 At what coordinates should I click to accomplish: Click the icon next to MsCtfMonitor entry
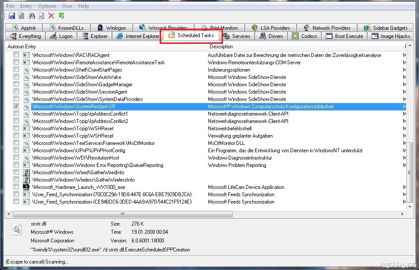coord(26,143)
